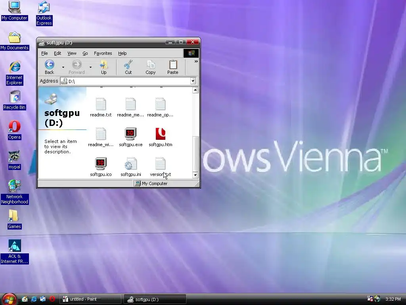Select My Documents desktop folder
Image resolution: width=406 pixels, height=305 pixels.
(x=15, y=41)
